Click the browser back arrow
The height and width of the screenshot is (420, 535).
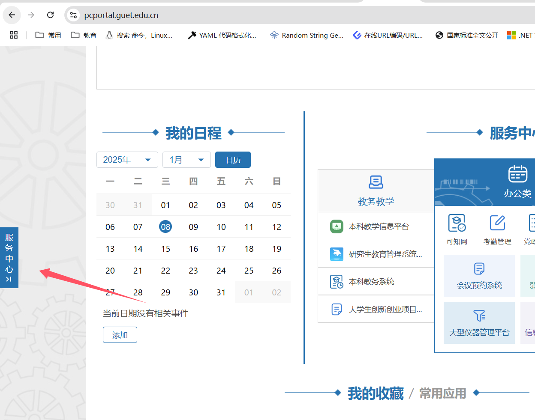12,15
